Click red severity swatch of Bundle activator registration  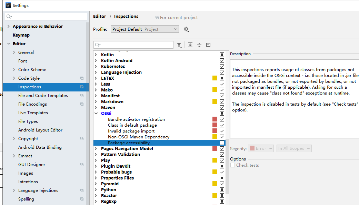tap(215, 119)
